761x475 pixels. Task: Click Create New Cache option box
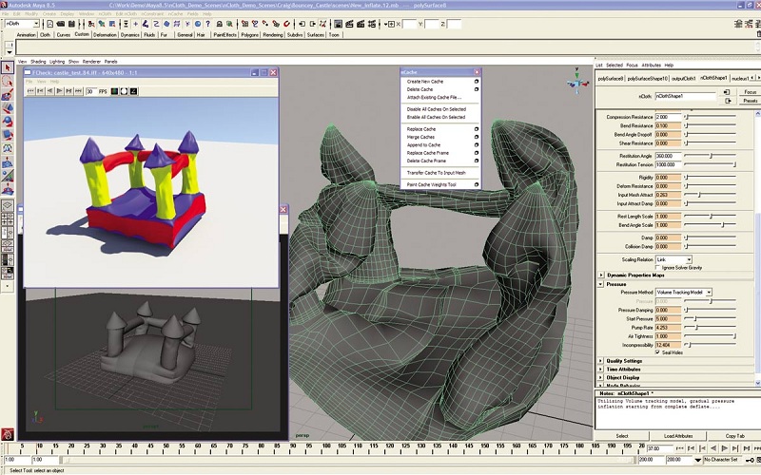(x=477, y=82)
